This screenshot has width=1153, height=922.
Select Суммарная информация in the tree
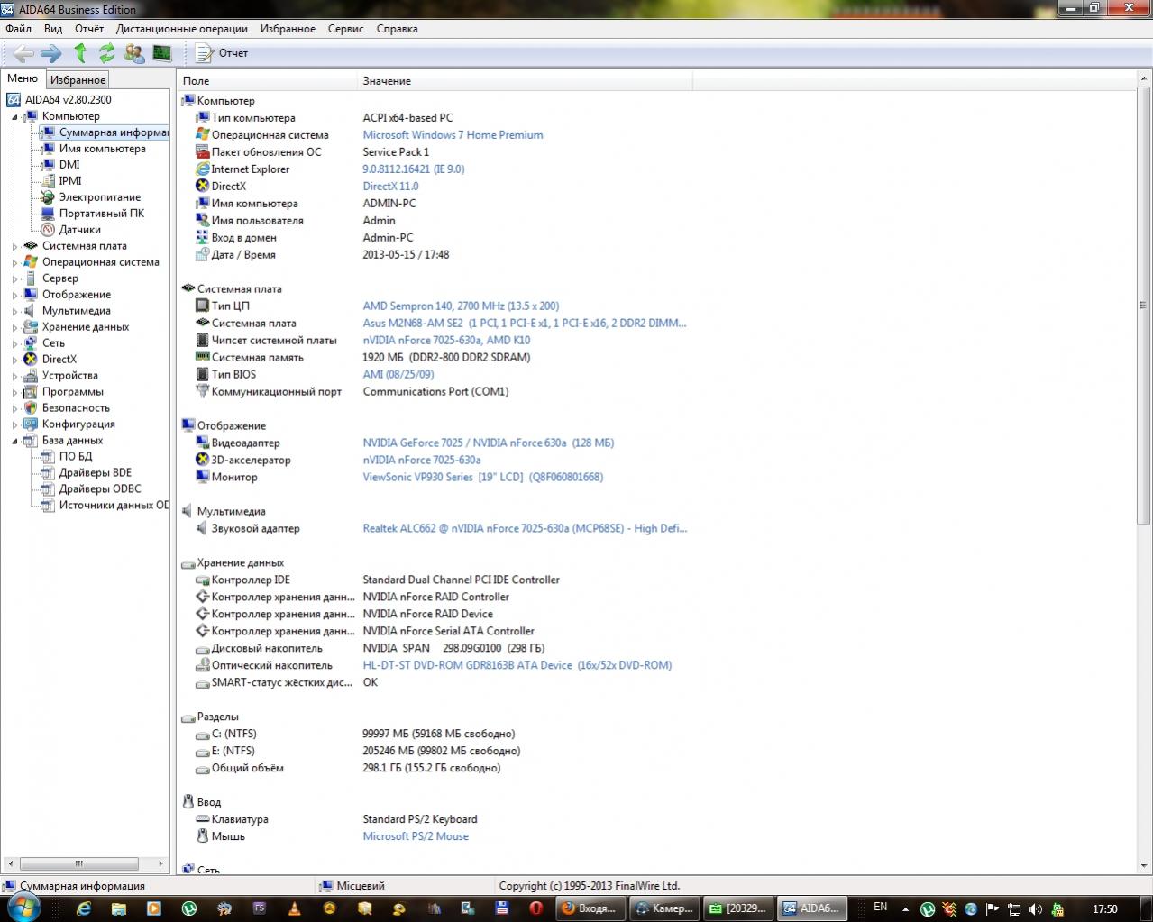coord(105,132)
